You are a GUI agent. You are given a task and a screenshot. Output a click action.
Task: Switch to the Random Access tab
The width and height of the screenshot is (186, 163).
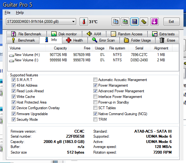click(x=127, y=34)
